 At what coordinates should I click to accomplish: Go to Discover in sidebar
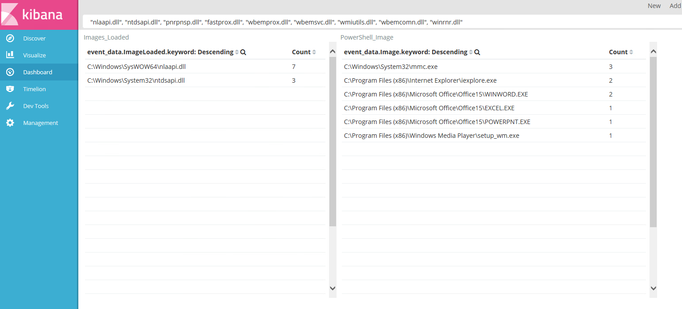click(34, 38)
